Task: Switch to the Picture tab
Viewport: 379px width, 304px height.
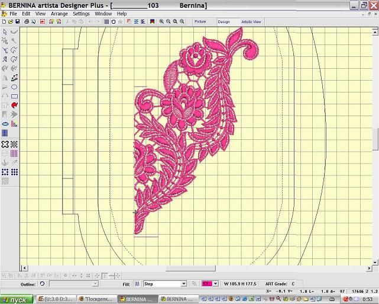Action: [x=200, y=21]
